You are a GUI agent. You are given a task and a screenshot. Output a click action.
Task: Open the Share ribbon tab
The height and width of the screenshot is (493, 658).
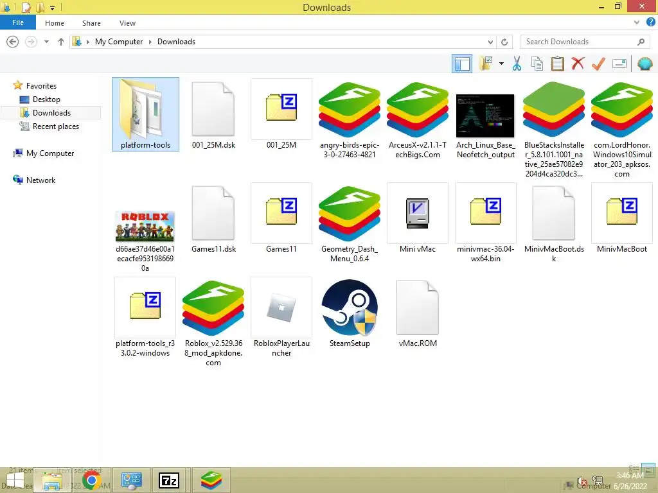pyautogui.click(x=91, y=23)
